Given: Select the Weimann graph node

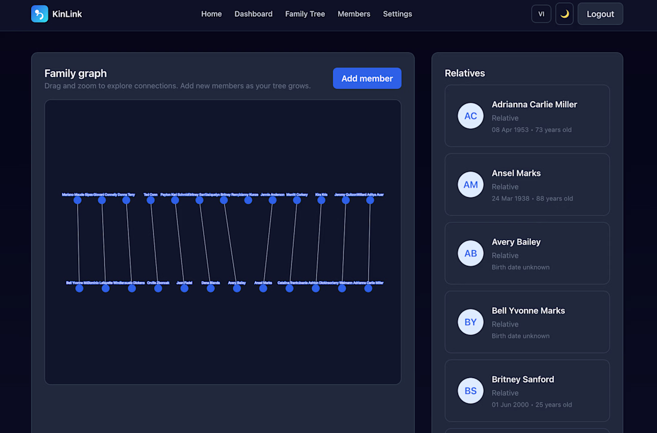Looking at the screenshot, I should (342, 288).
